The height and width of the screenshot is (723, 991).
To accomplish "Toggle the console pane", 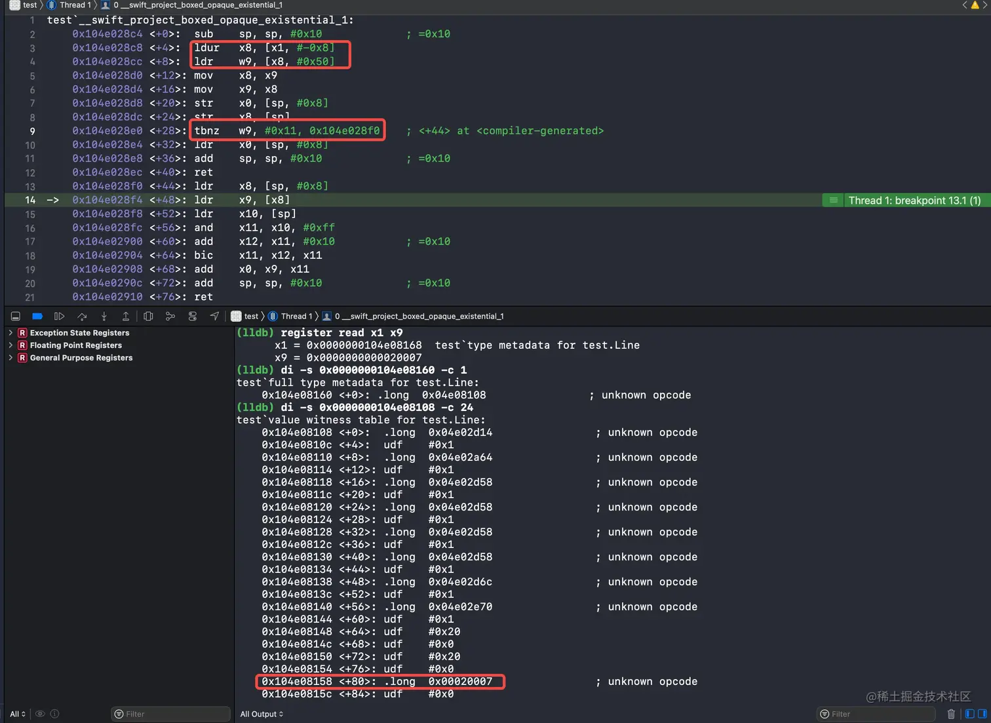I will tap(982, 714).
